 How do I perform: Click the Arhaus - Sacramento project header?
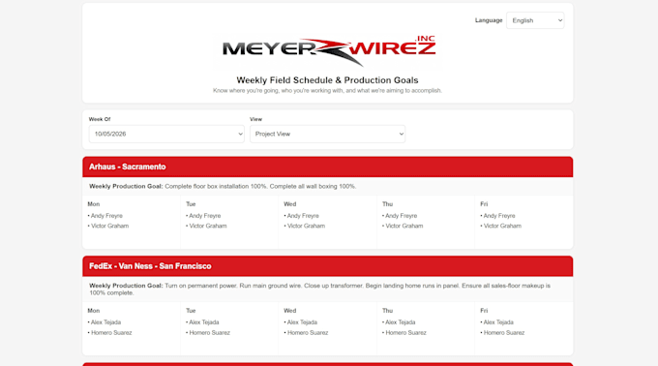327,167
